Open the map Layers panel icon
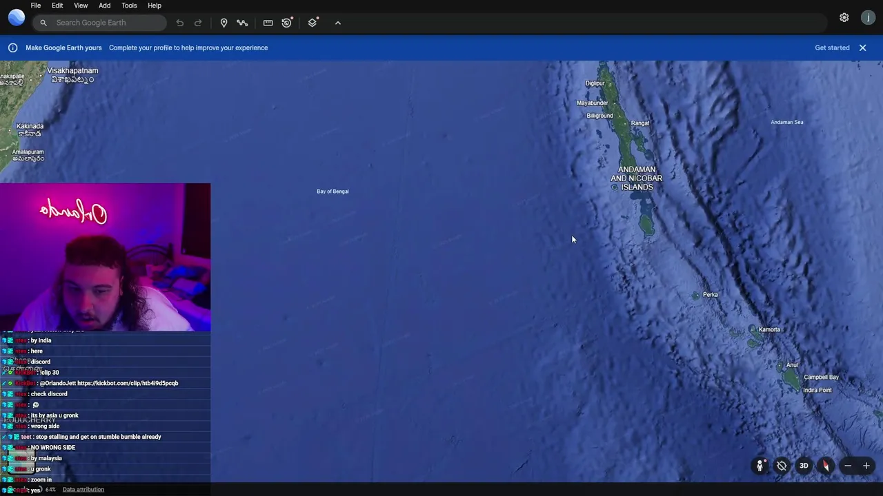This screenshot has height=496, width=883. coord(312,23)
